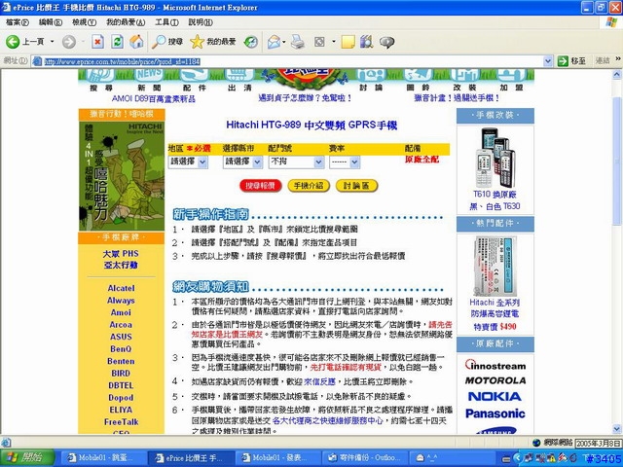Switch to Mobile01 - 就愛 taskbar window

coord(102,458)
